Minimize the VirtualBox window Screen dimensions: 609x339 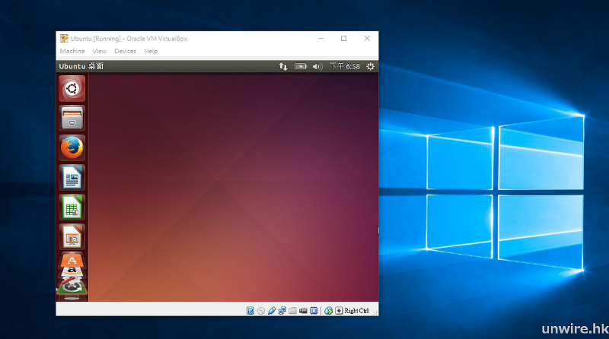pos(321,39)
